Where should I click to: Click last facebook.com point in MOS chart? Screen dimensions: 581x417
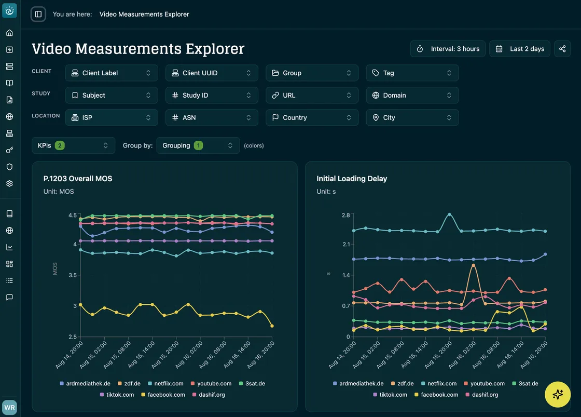[272, 326]
